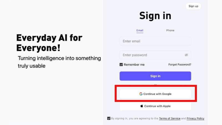
Task: Click the Apple logo icon
Action: pos(142,106)
